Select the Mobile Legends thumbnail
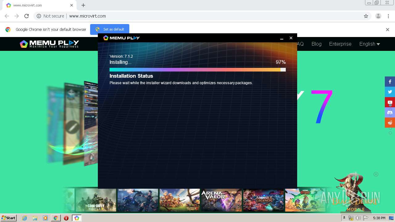 tap(263, 200)
